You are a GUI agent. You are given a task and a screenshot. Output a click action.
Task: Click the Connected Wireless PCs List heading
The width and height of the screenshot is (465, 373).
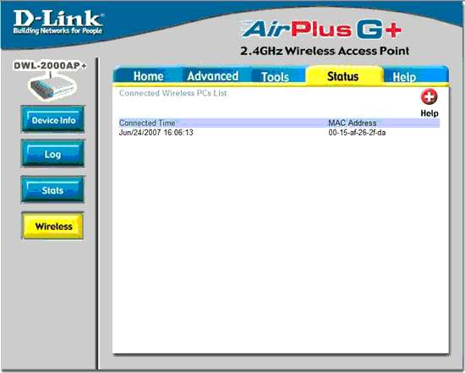172,93
